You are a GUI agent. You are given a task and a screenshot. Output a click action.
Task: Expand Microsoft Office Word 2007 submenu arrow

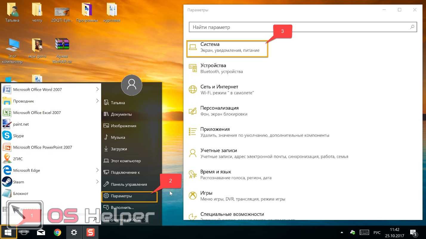pos(97,89)
